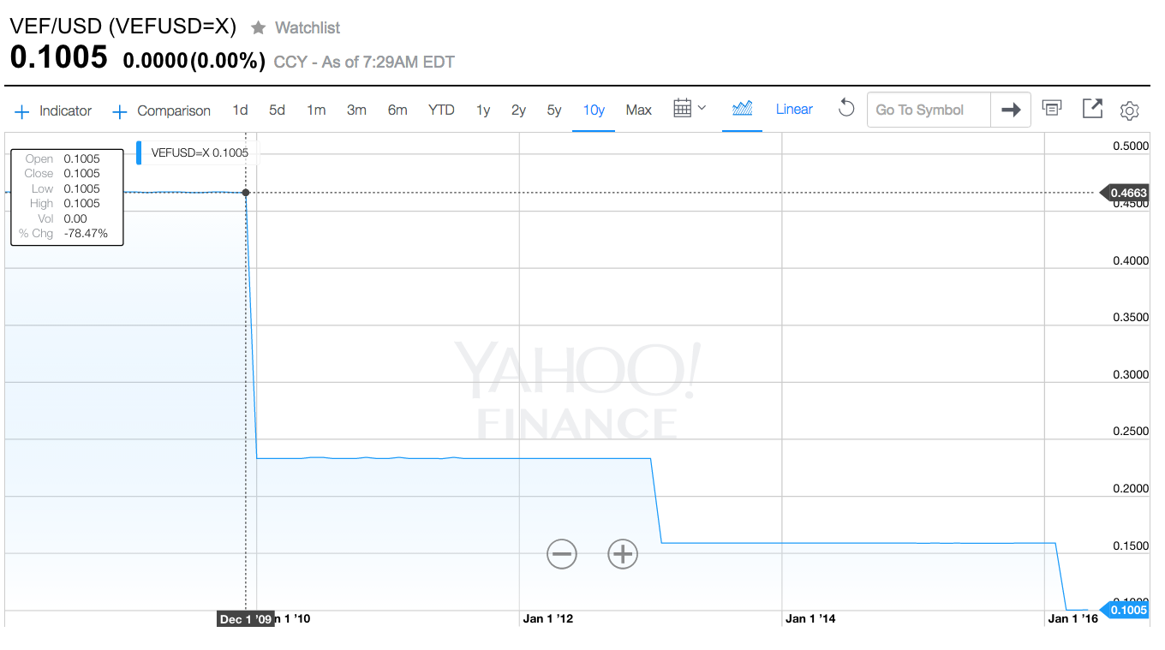This screenshot has width=1165, height=650.
Task: Reset chart with the undo arrow icon
Action: 846,109
